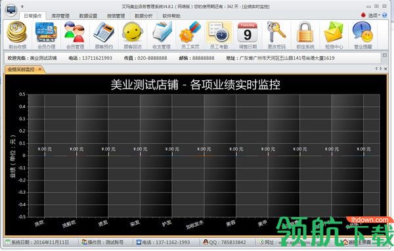This screenshot has width=394, height=251.
Task: Click the QQ penguin status icon
Action: (206, 242)
